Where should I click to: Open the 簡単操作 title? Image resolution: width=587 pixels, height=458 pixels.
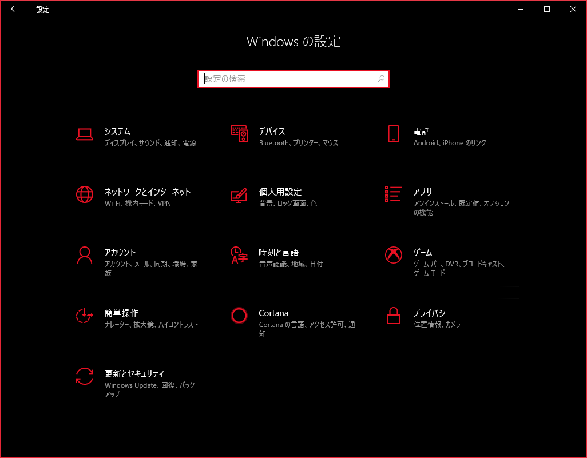click(121, 313)
